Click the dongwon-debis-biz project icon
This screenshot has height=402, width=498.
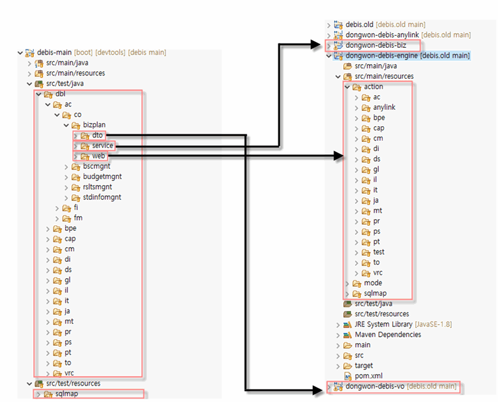point(338,46)
